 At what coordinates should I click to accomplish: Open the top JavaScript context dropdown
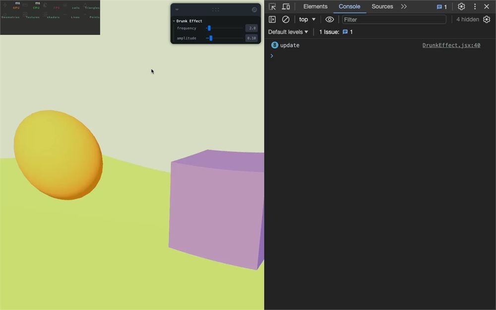[307, 19]
